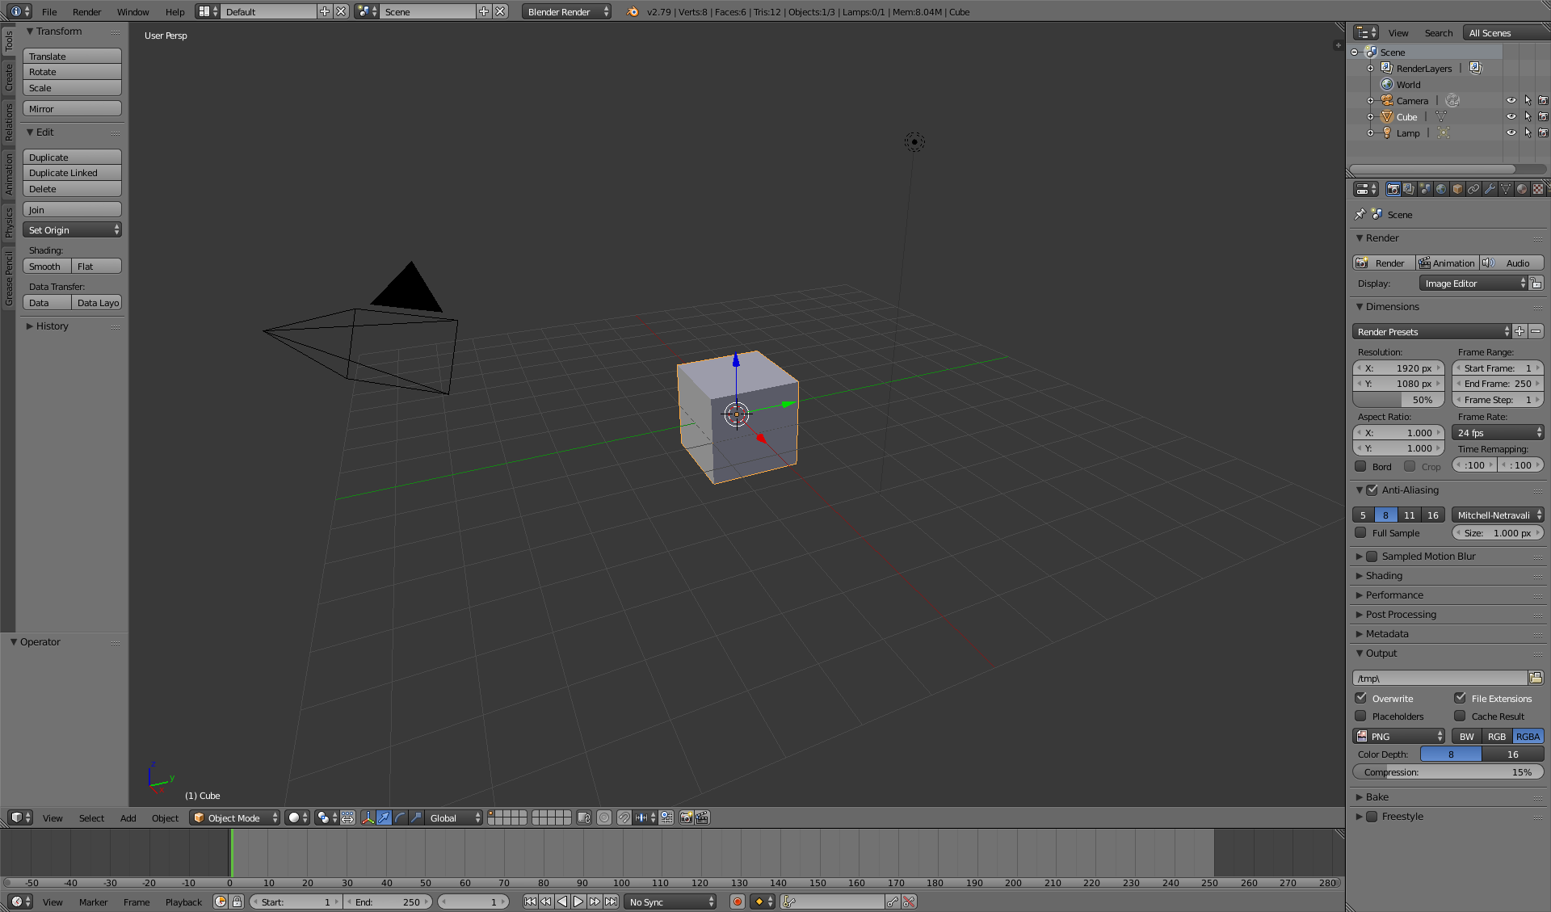Viewport: 1551px width, 912px height.
Task: Toggle the magnet snapping icon in viewport header
Action: [x=623, y=817]
